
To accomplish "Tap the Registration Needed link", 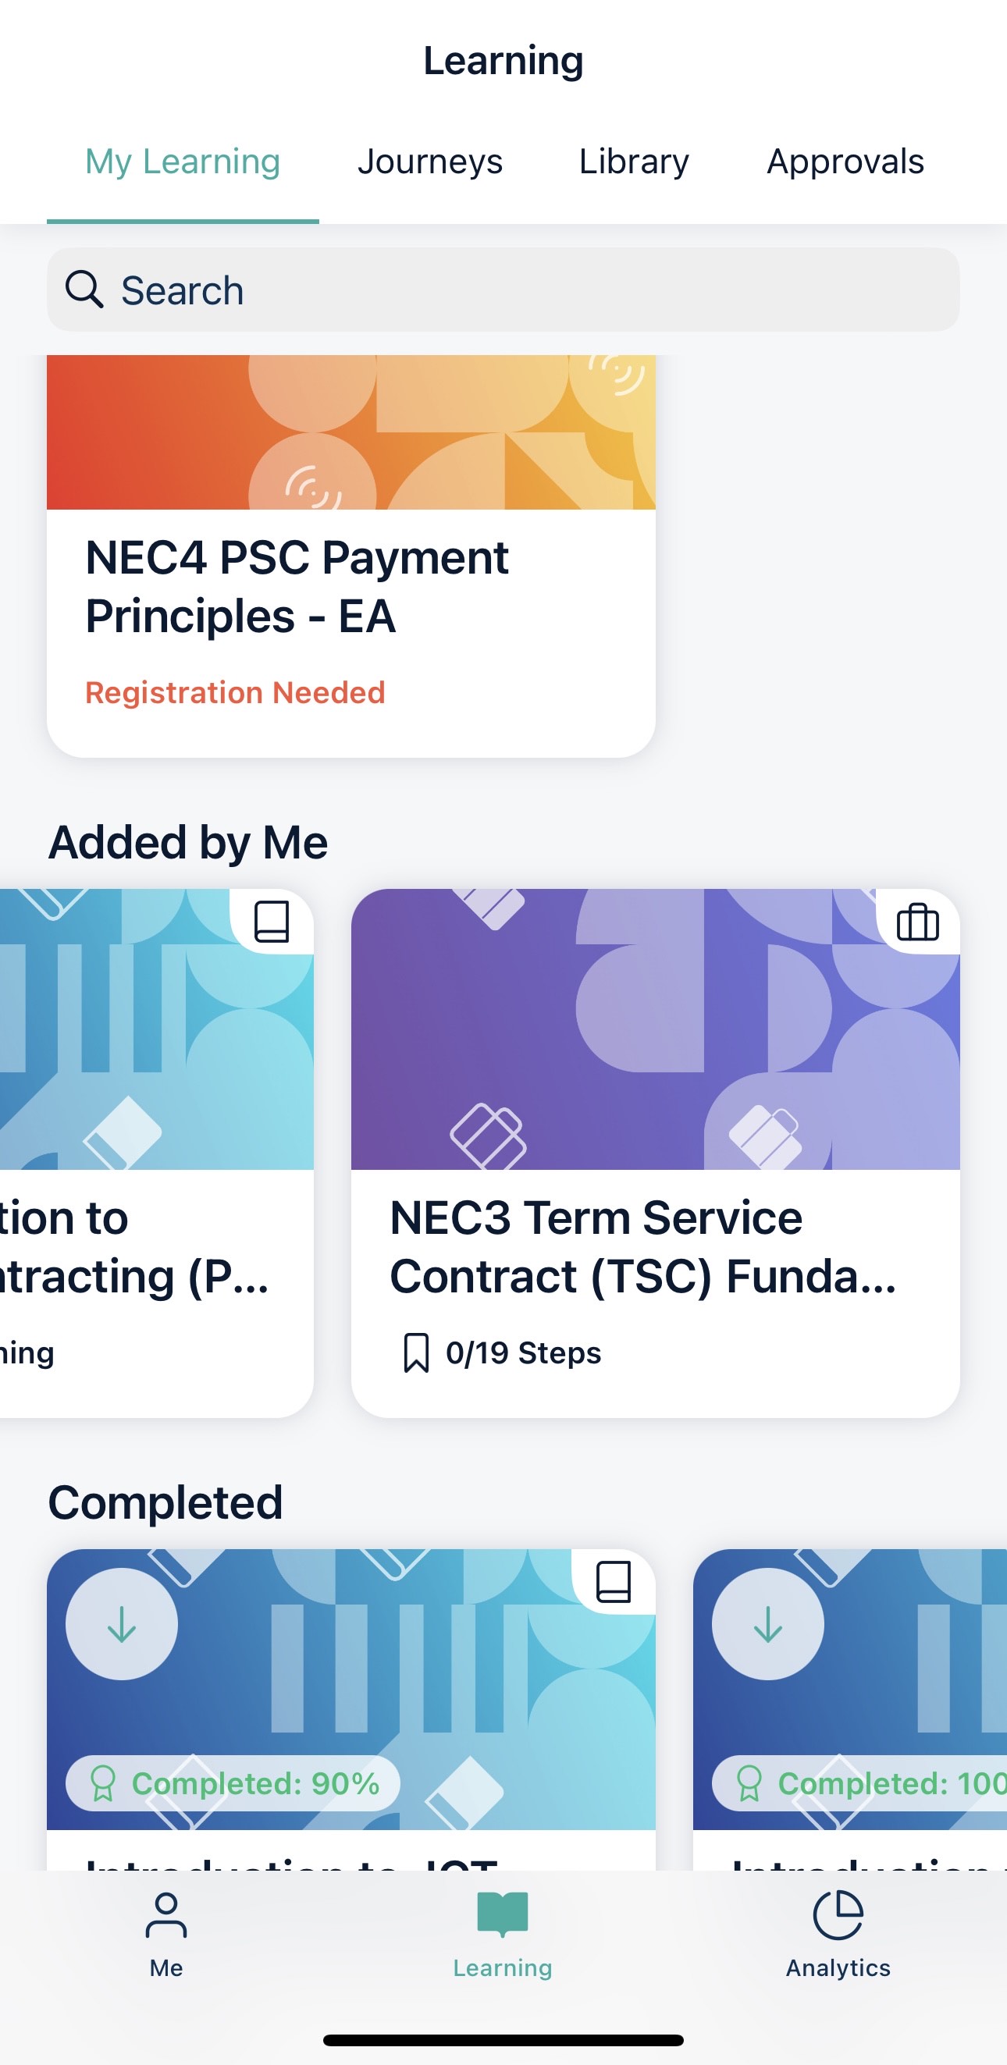I will tap(235, 692).
